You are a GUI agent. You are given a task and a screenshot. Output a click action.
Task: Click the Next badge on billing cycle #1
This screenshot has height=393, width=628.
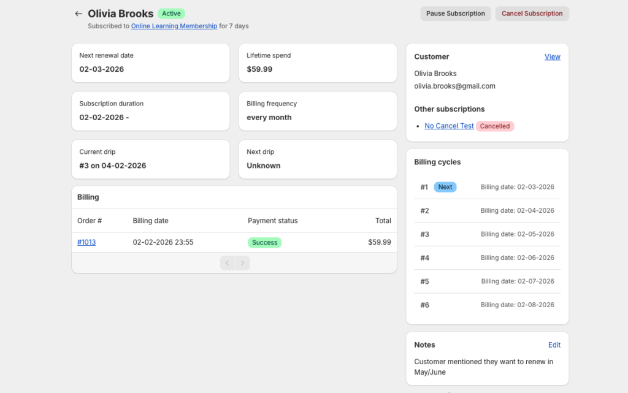coord(445,187)
